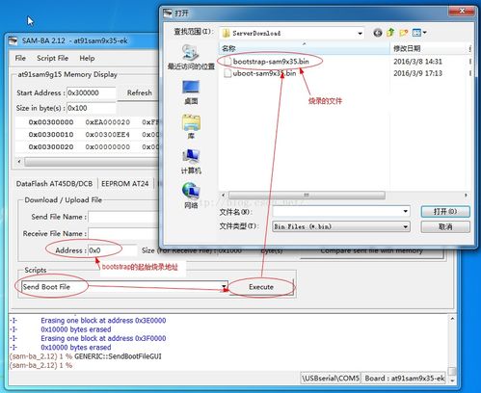The width and height of the screenshot is (481, 393).
Task: Open the Script File menu
Action: coord(53,58)
